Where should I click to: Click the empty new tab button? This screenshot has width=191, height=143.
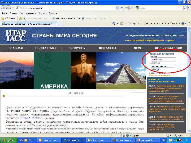[x=60, y=24]
